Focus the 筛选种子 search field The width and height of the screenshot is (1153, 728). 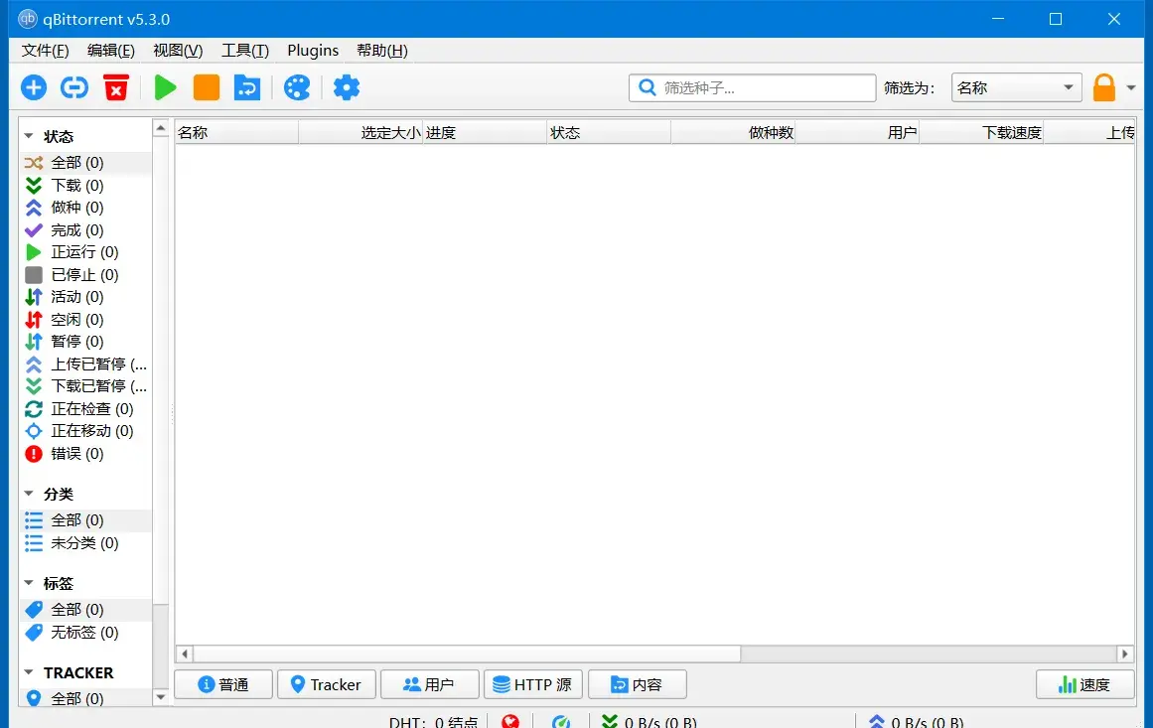tap(752, 87)
